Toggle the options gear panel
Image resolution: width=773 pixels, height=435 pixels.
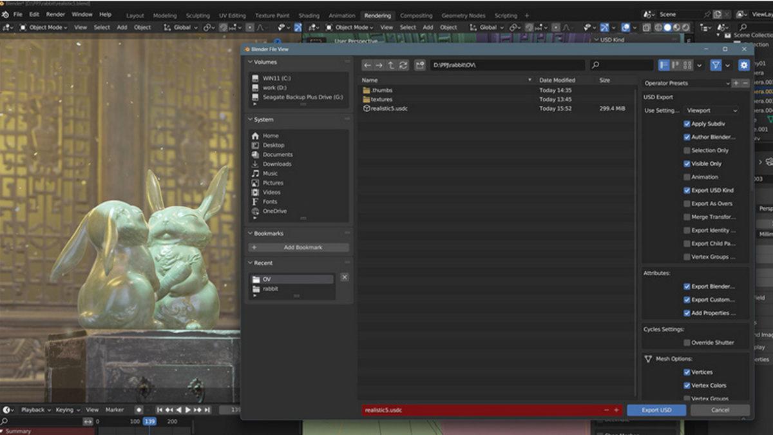tap(744, 65)
